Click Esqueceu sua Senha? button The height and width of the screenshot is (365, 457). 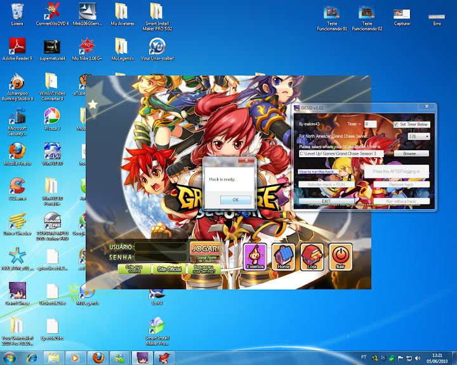tap(204, 269)
